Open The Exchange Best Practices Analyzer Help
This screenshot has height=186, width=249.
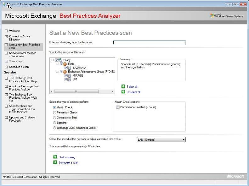tap(23, 79)
